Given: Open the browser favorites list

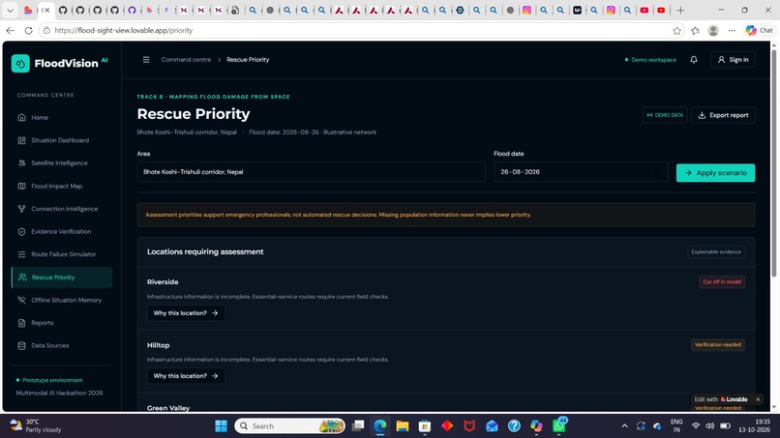Looking at the screenshot, I should tap(695, 30).
